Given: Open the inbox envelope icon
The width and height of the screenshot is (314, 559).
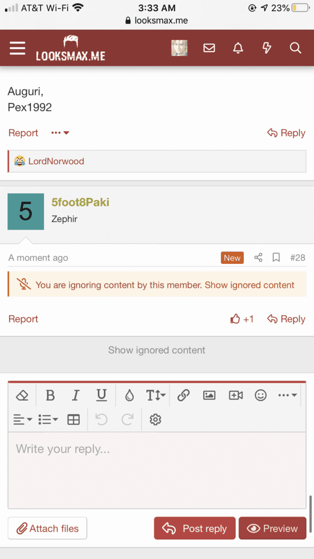Looking at the screenshot, I should click(209, 48).
